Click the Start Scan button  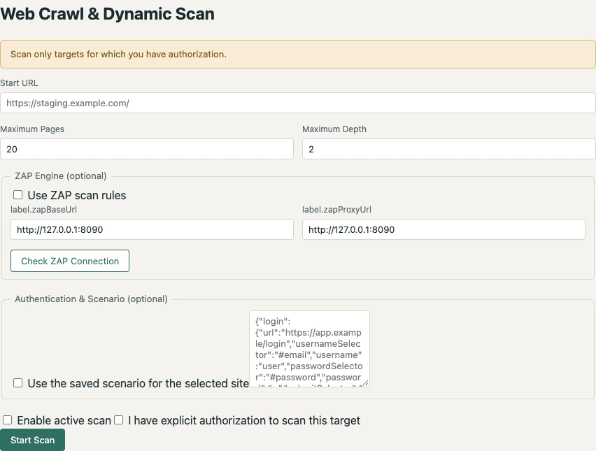(33, 440)
